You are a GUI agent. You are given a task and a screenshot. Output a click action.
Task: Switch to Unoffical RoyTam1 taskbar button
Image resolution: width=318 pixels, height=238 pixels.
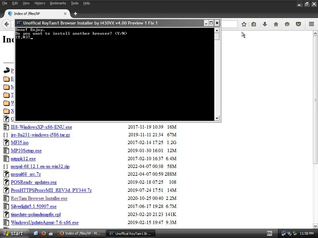coord(131,234)
